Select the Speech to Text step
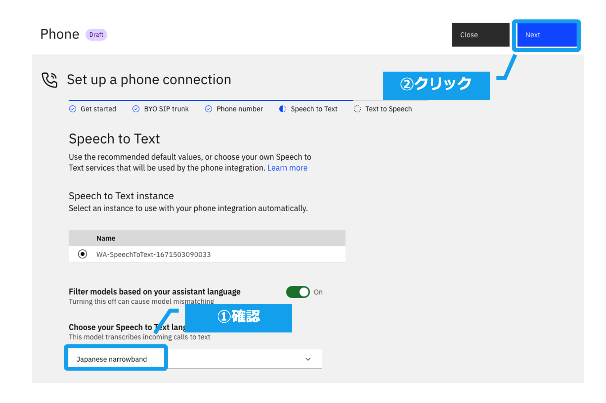This screenshot has height=403, width=606. pos(308,109)
